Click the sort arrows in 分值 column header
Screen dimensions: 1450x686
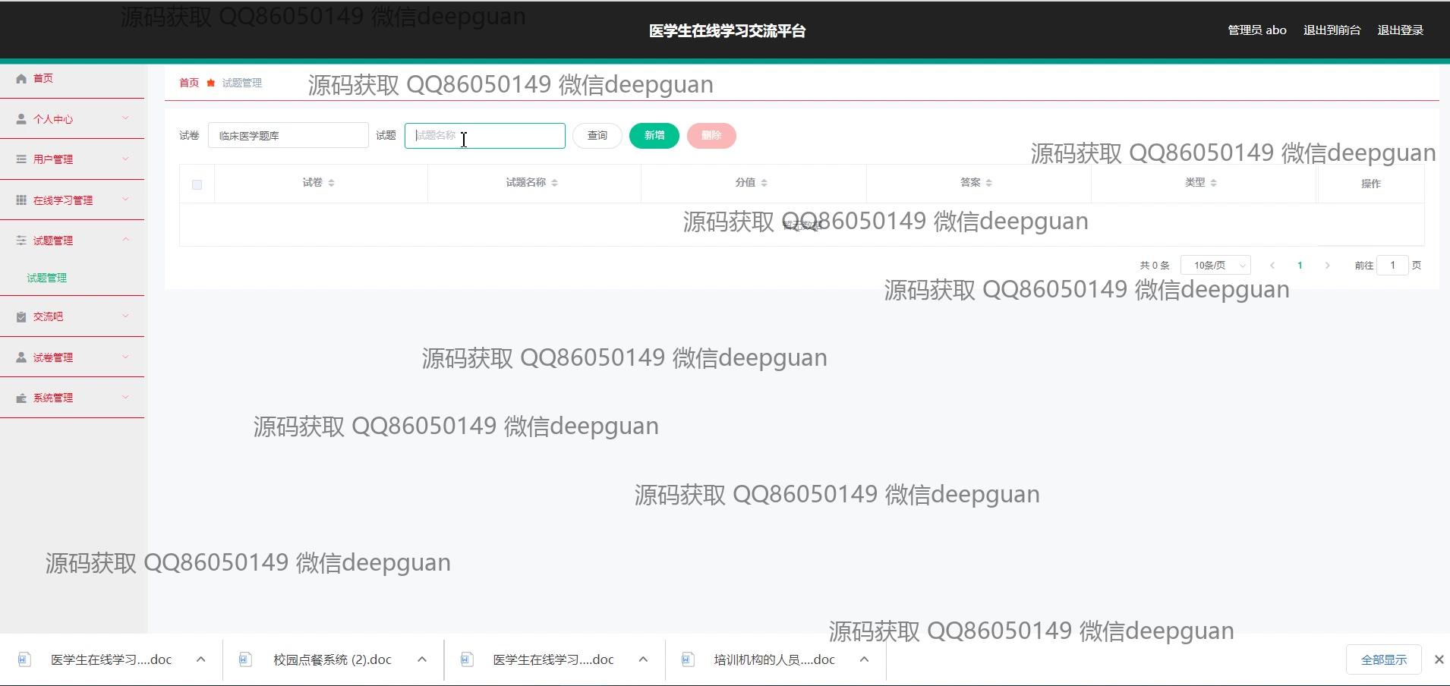[764, 183]
